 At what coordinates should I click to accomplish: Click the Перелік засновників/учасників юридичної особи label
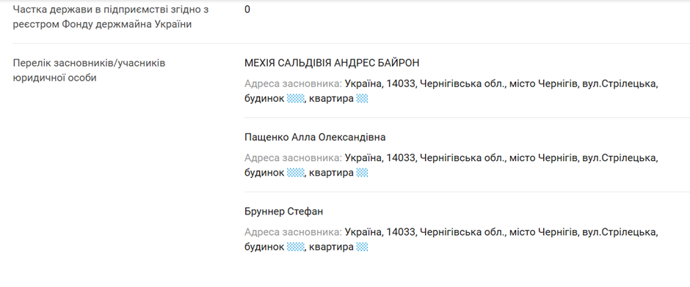90,71
